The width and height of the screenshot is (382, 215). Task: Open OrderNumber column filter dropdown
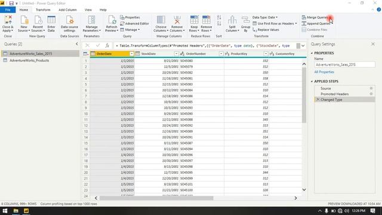(x=221, y=54)
